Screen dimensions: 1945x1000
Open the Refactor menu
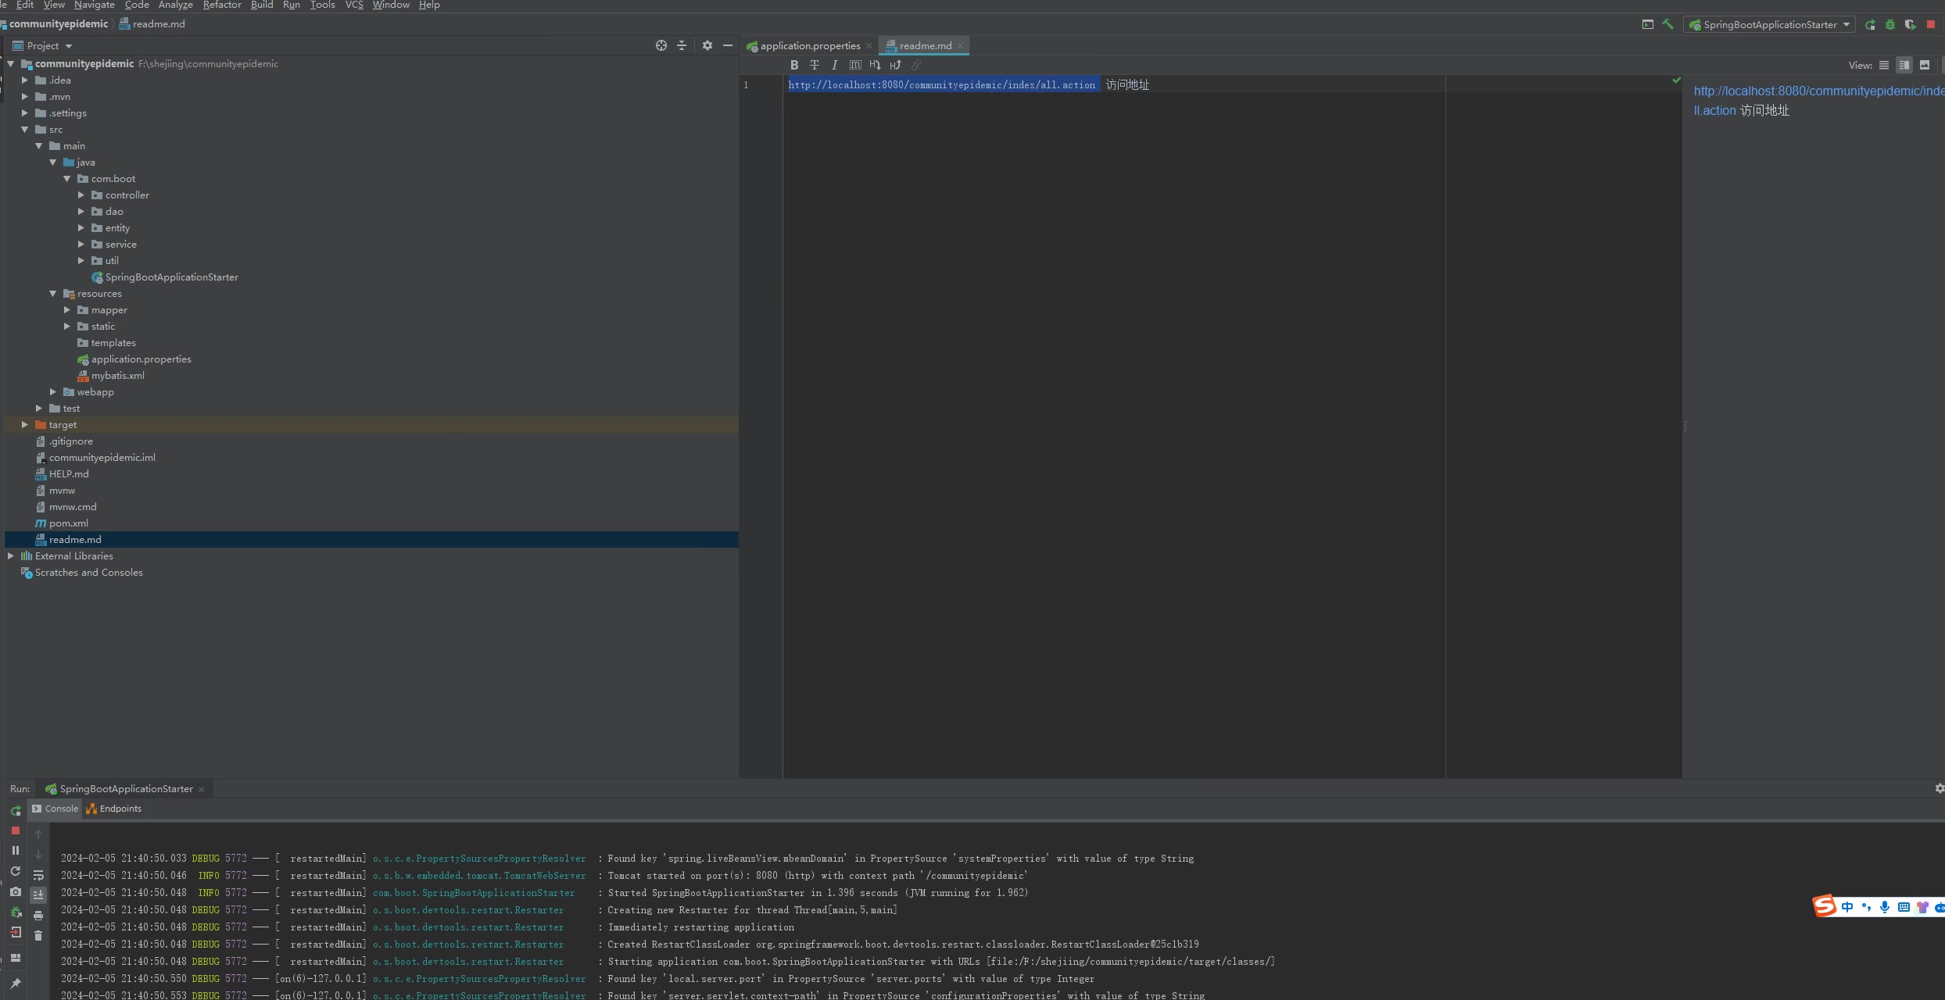[x=222, y=5]
